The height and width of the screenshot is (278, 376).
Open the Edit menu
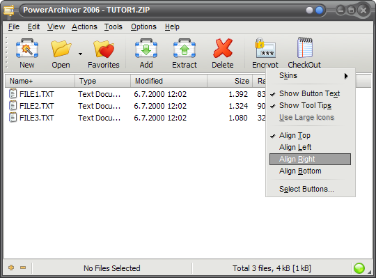[33, 26]
